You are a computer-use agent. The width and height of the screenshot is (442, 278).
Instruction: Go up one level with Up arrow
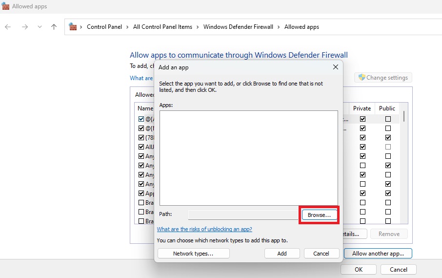[x=54, y=27]
